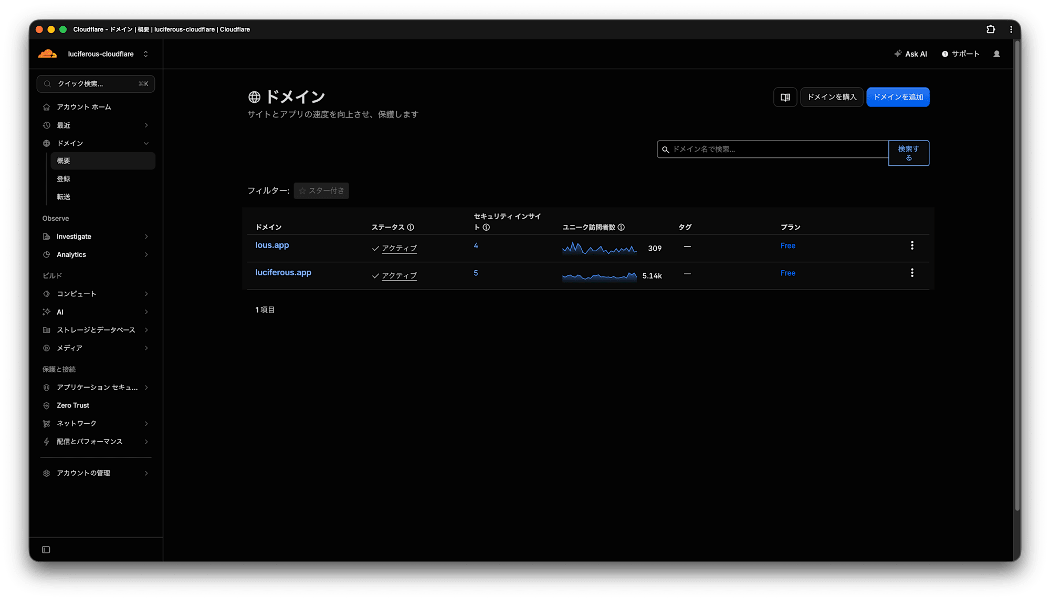Expand the Analytics submenu chevron

[146, 254]
